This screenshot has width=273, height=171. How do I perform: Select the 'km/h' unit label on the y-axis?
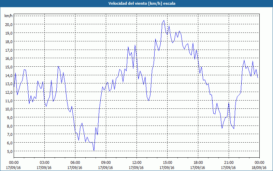point(9,16)
